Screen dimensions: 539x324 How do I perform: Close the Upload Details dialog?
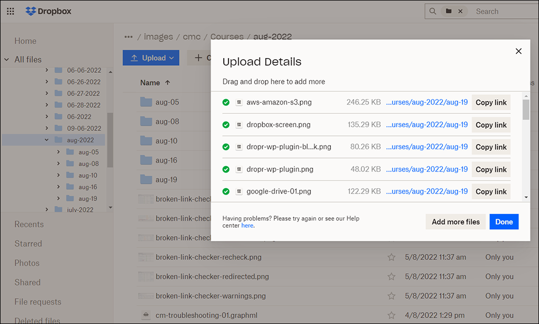click(519, 51)
